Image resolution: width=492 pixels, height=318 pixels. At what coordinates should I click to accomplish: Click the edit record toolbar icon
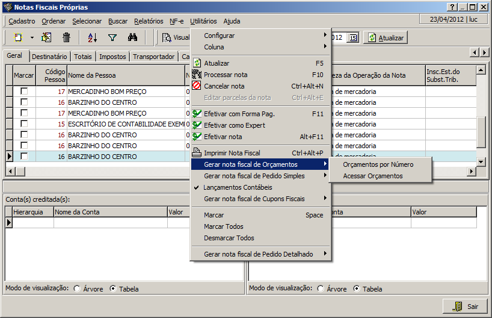point(46,37)
